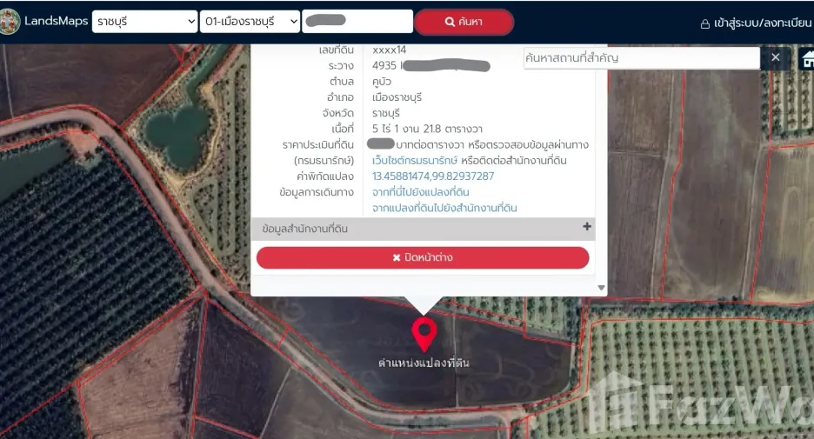Click the คูบัว subdistrict value
This screenshot has width=814, height=439.
(382, 82)
